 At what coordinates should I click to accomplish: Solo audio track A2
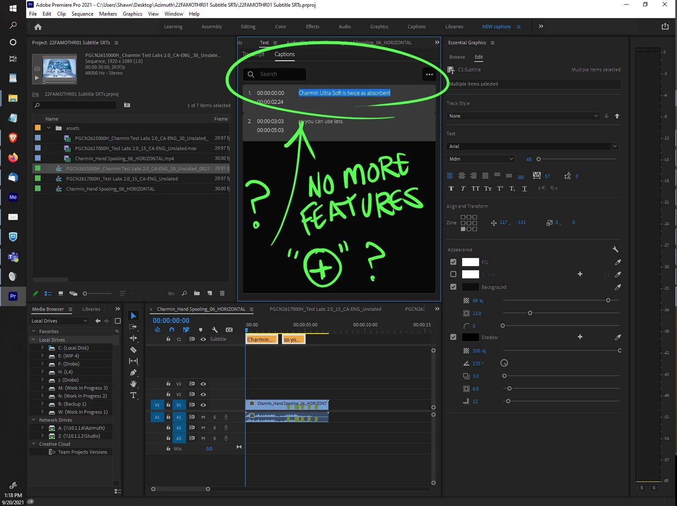pyautogui.click(x=214, y=428)
